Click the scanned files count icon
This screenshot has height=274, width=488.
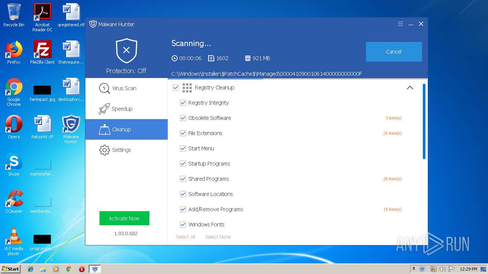[211, 58]
